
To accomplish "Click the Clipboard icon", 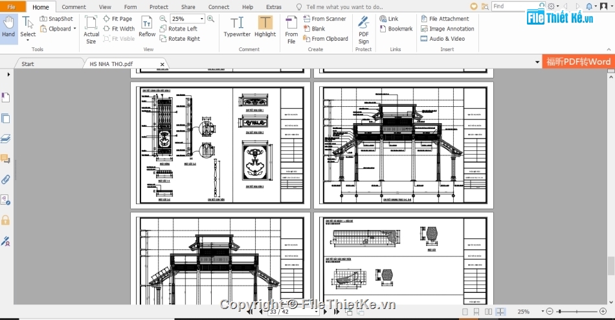I will (x=43, y=29).
